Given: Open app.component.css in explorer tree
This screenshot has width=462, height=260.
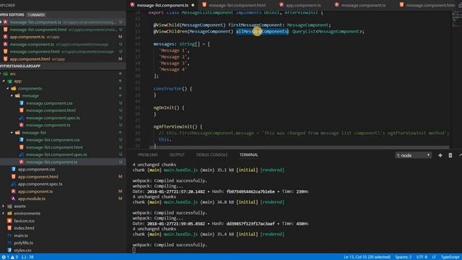Looking at the screenshot, I should coord(37,169).
